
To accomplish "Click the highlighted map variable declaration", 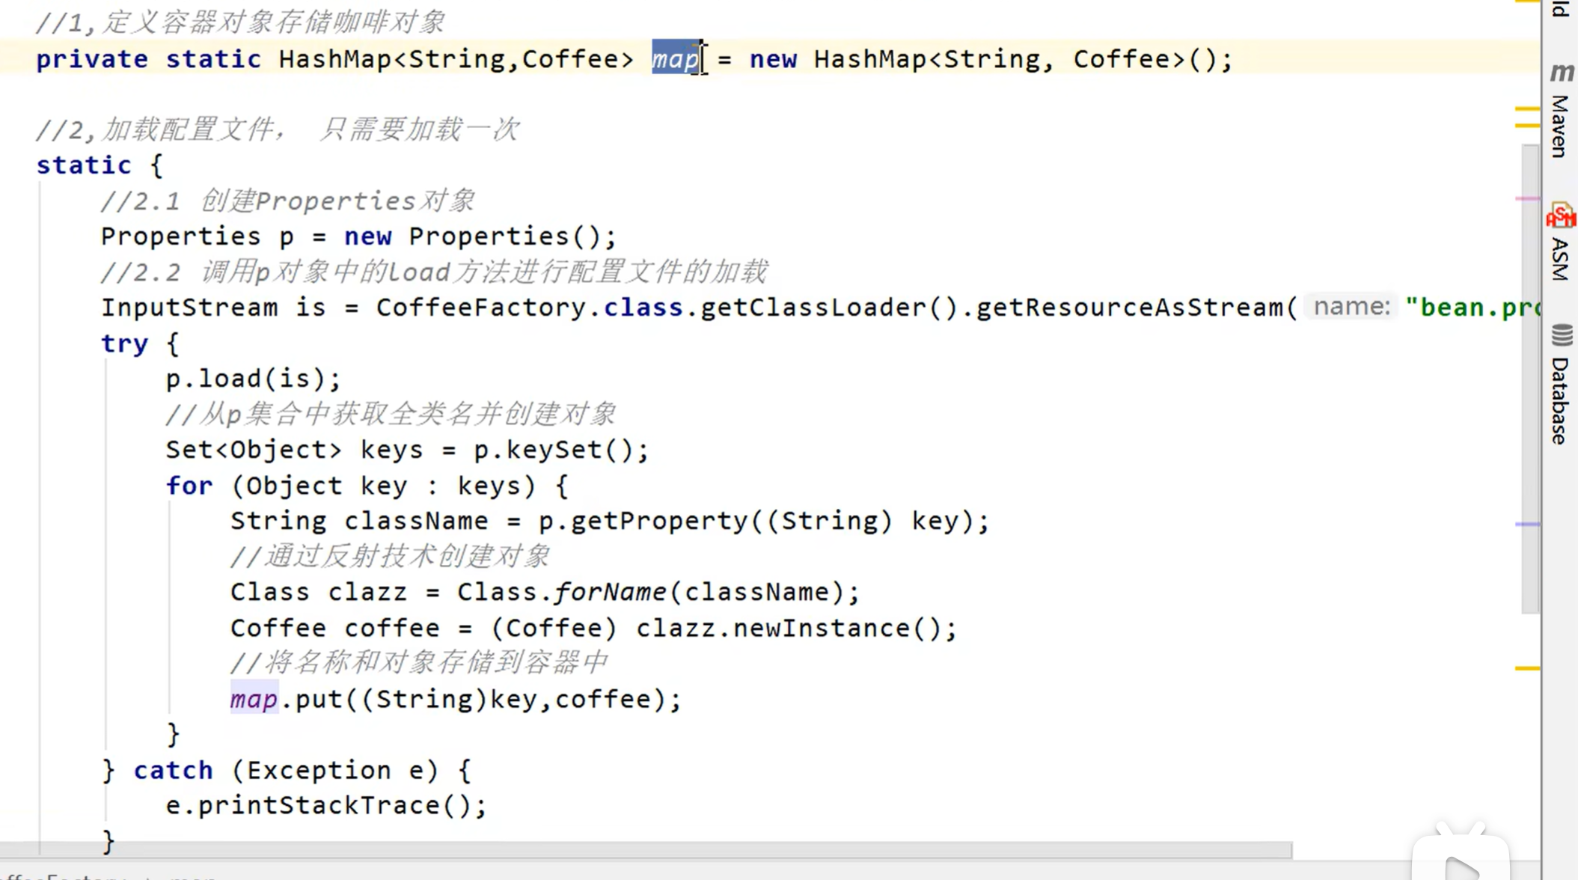I will point(674,59).
